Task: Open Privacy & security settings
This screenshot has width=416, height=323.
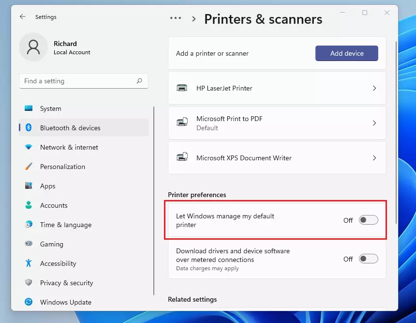Action: click(84, 283)
